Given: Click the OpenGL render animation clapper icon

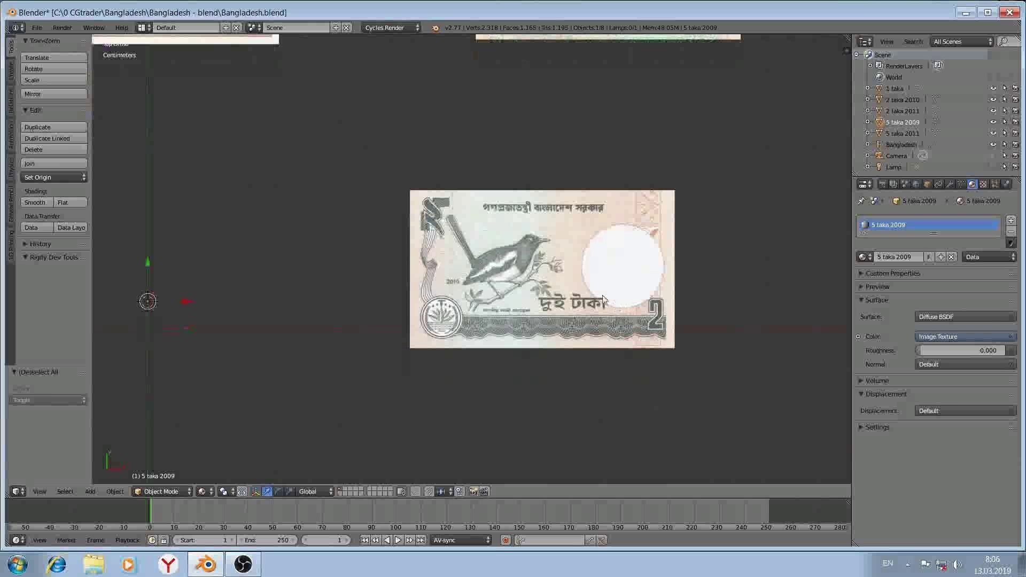Looking at the screenshot, I should (x=484, y=492).
